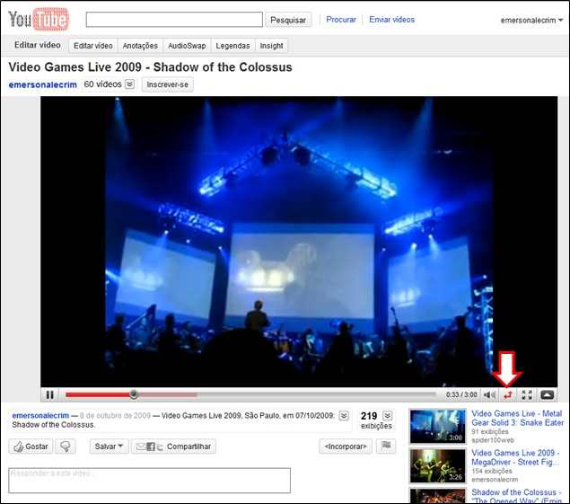Expand the video description arrow
This screenshot has width=570, height=504.
tap(344, 416)
